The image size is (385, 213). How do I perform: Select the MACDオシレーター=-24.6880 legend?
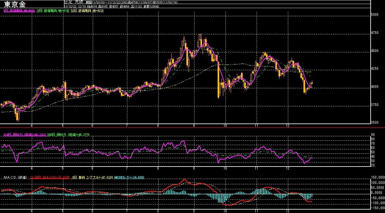pyautogui.click(x=129, y=177)
